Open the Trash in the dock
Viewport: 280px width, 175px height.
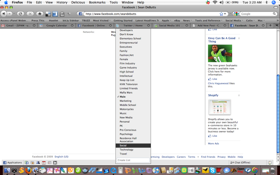(x=273, y=170)
